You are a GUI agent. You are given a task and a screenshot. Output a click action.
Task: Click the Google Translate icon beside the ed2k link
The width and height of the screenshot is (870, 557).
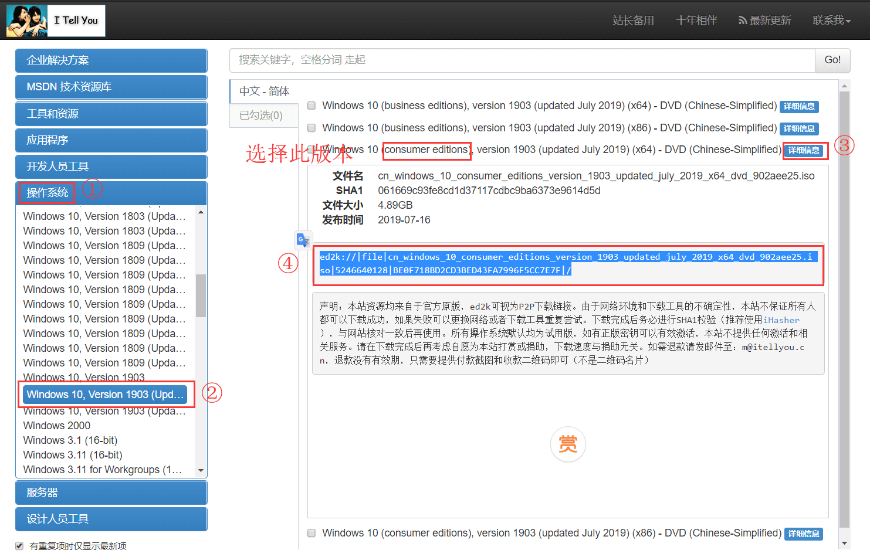pyautogui.click(x=303, y=240)
